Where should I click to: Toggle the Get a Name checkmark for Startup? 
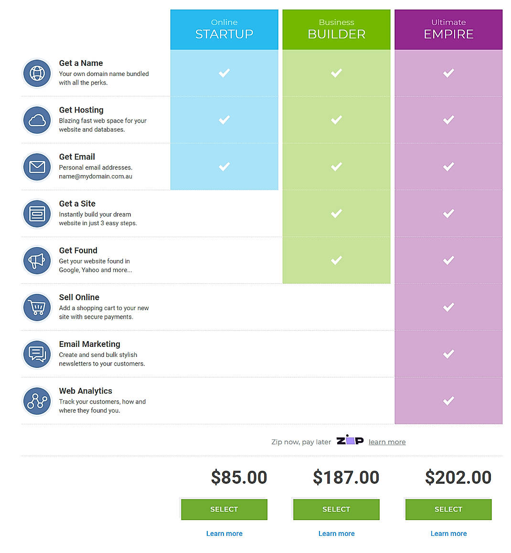(x=224, y=73)
